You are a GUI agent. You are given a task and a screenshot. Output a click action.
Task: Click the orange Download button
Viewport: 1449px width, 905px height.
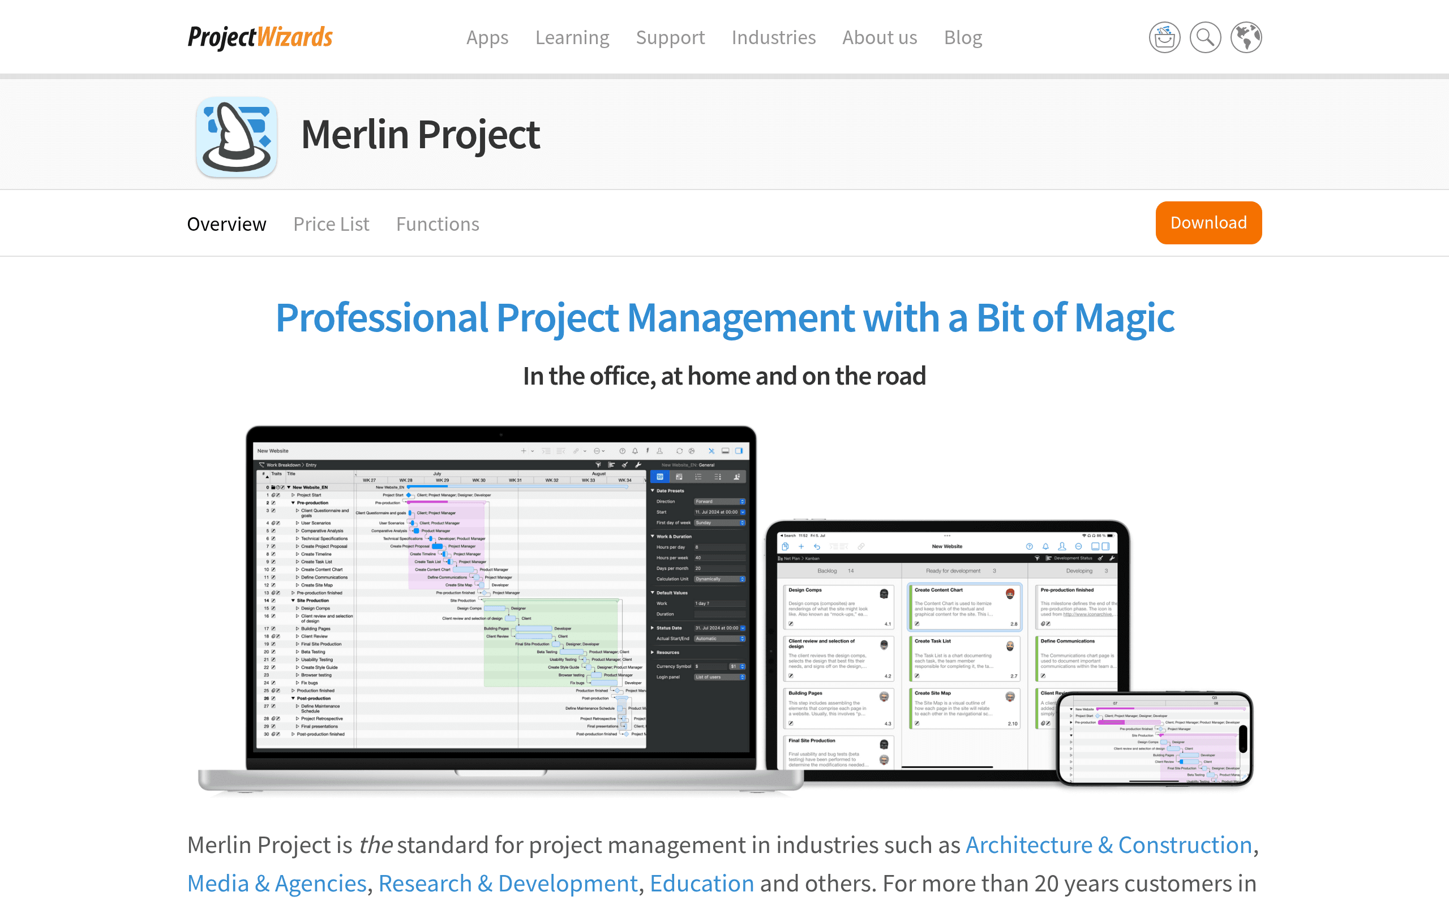click(1208, 223)
